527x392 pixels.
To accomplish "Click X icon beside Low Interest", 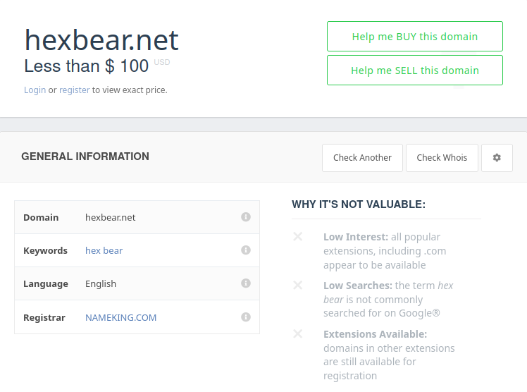I will [x=298, y=237].
